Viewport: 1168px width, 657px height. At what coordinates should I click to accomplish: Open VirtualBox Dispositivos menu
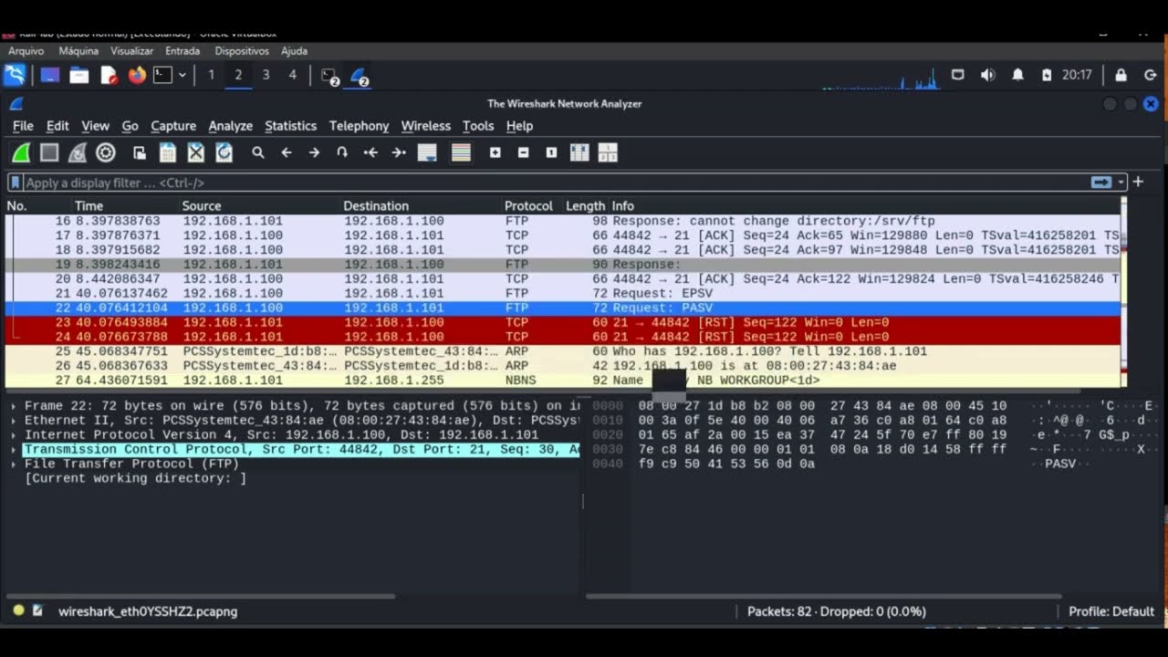coord(242,51)
